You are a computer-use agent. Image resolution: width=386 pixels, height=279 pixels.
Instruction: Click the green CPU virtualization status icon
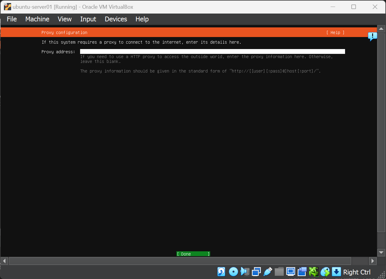[x=314, y=272]
